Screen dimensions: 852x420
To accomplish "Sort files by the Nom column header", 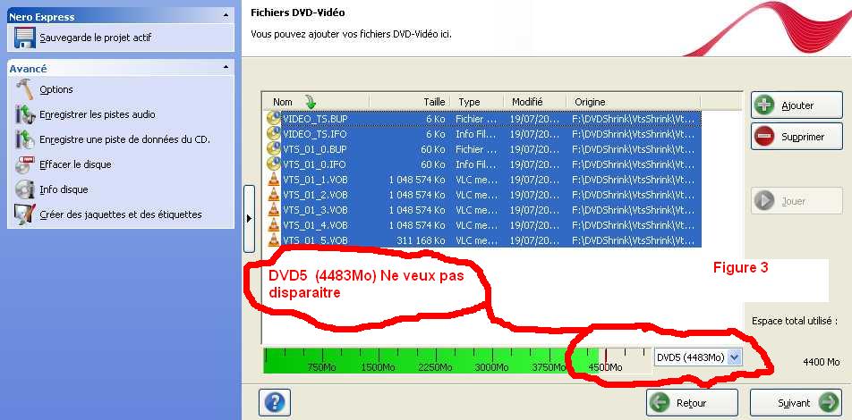I will [x=283, y=102].
